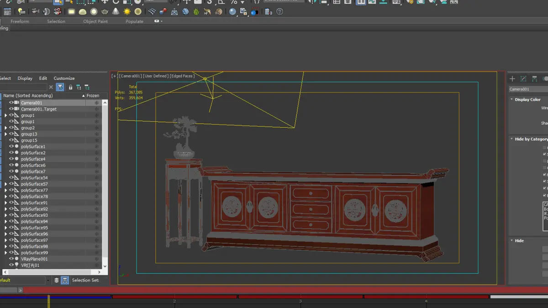
Task: Click the large blue sphere icon
Action: pyautogui.click(x=232, y=11)
